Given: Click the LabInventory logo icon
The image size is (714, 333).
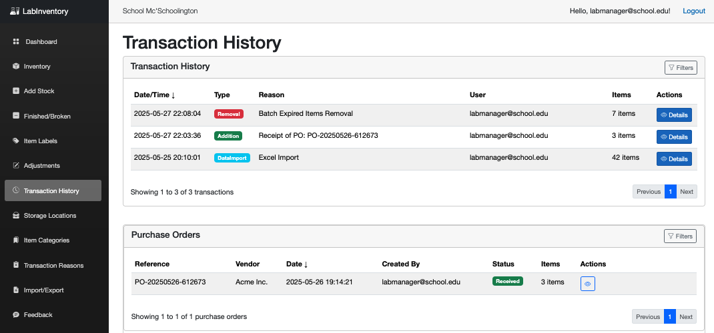Looking at the screenshot, I should [x=15, y=11].
